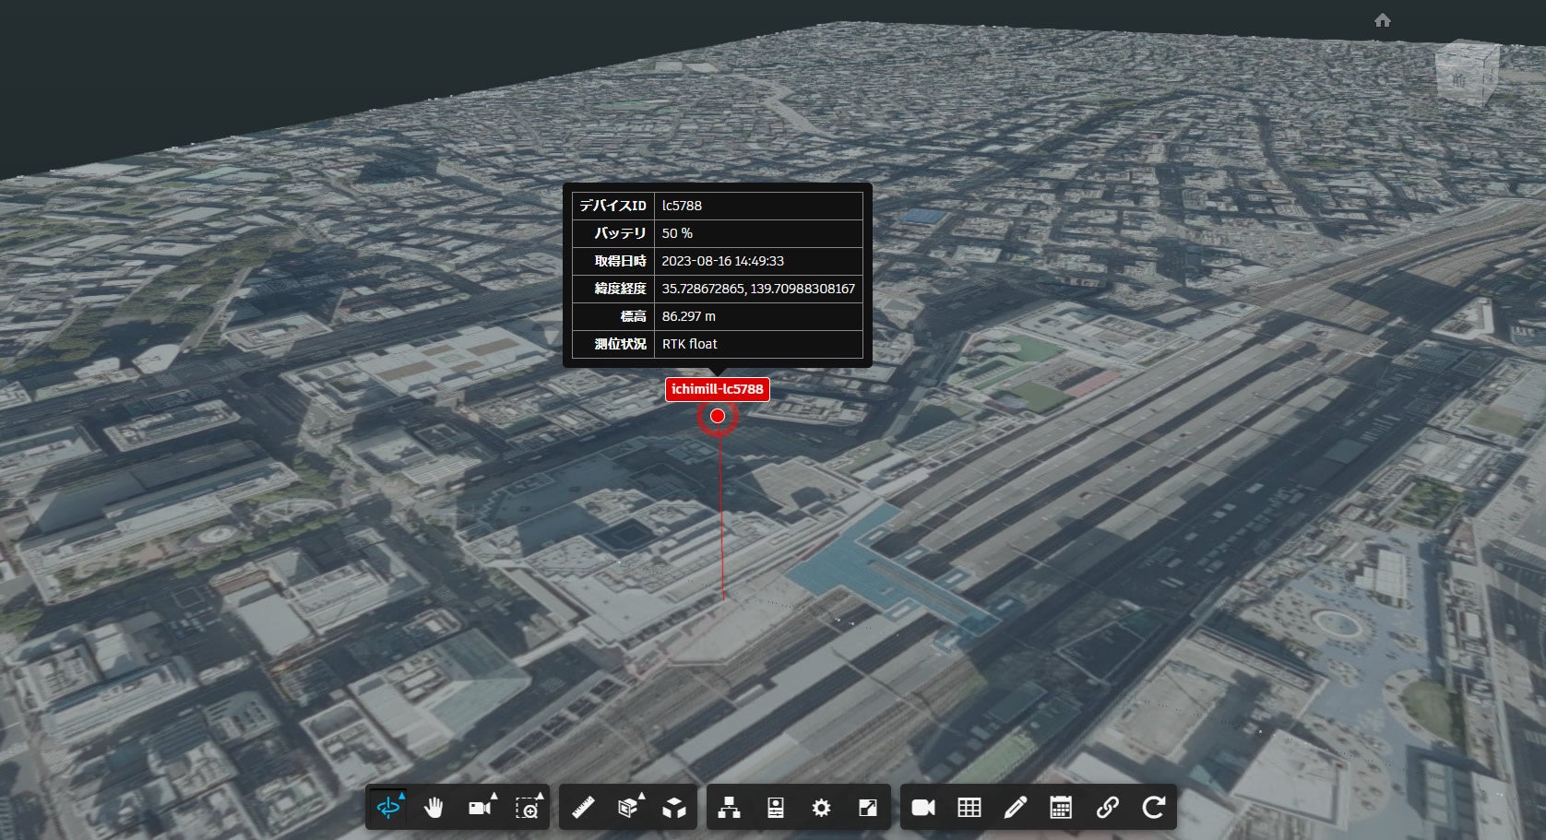The image size is (1546, 840).
Task: Toggle full screen mode
Action: pyautogui.click(x=867, y=808)
